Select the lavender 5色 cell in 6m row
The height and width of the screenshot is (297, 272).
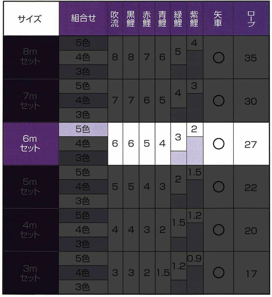coord(83,129)
